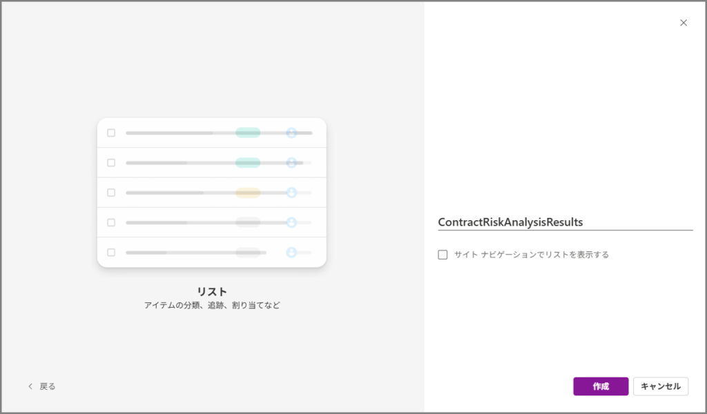The width and height of the screenshot is (707, 414).
Task: Click the person avatar in second preview row
Action: tap(291, 163)
